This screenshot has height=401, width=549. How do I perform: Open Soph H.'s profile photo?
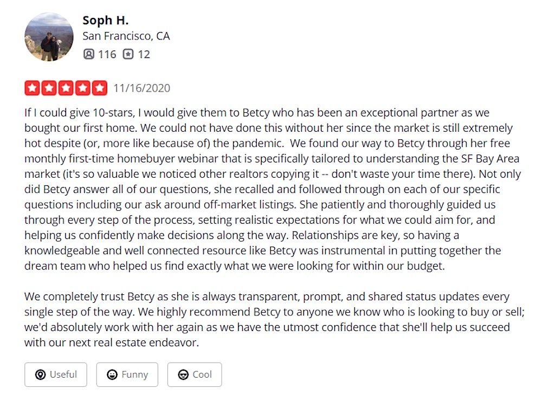tap(49, 37)
